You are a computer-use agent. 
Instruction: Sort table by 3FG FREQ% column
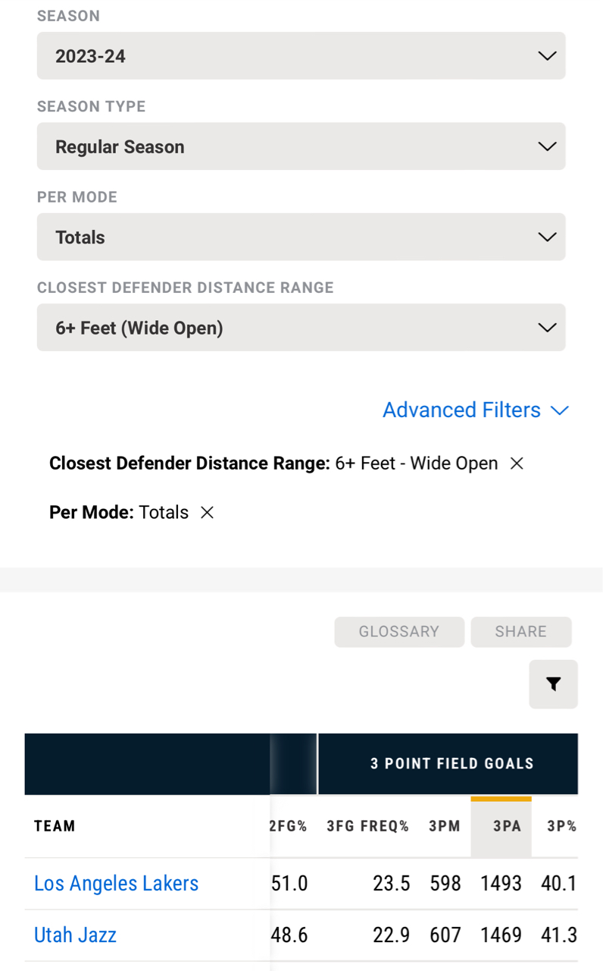click(368, 827)
